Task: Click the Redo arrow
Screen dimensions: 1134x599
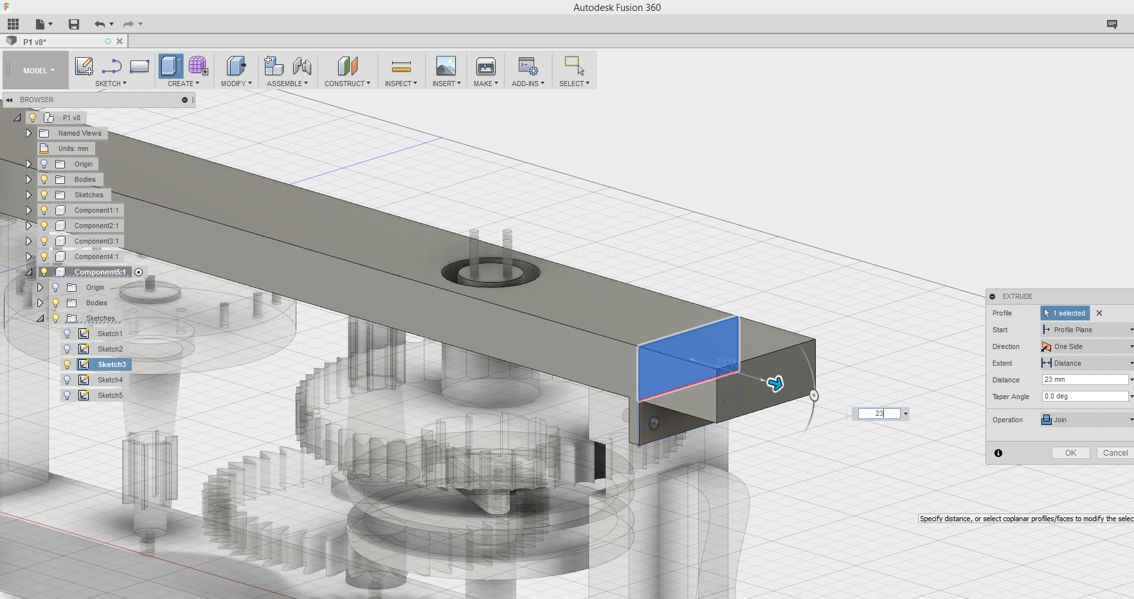Action: [128, 24]
